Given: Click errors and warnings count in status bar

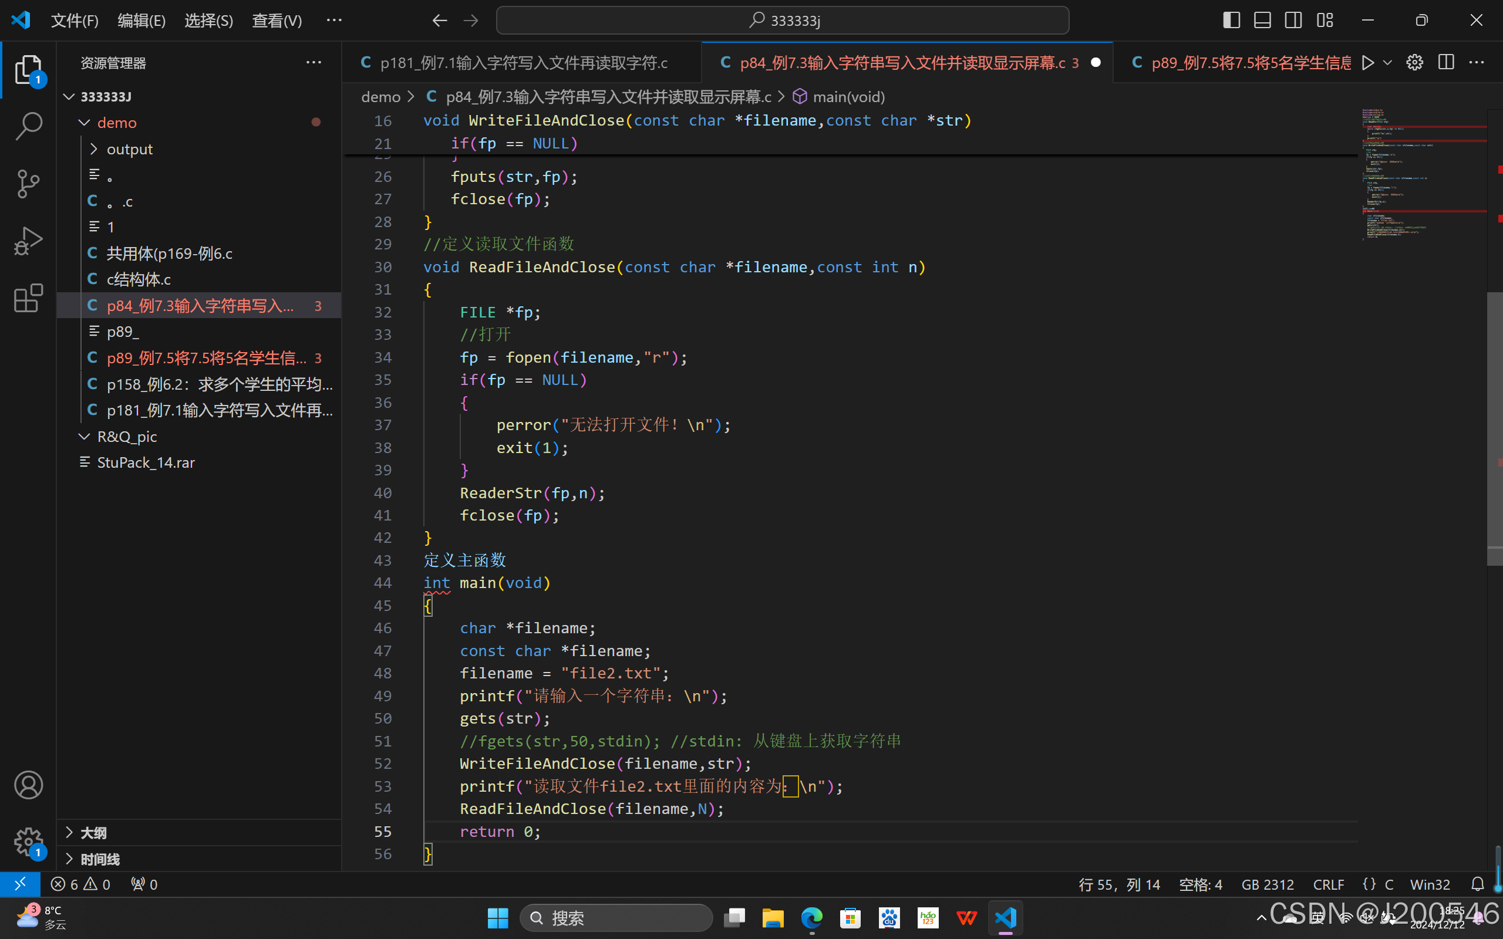Looking at the screenshot, I should [x=81, y=884].
